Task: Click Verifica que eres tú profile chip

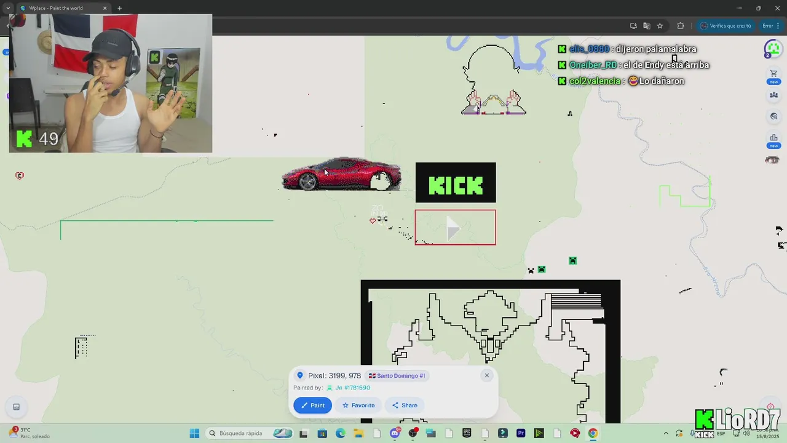Action: point(726,26)
